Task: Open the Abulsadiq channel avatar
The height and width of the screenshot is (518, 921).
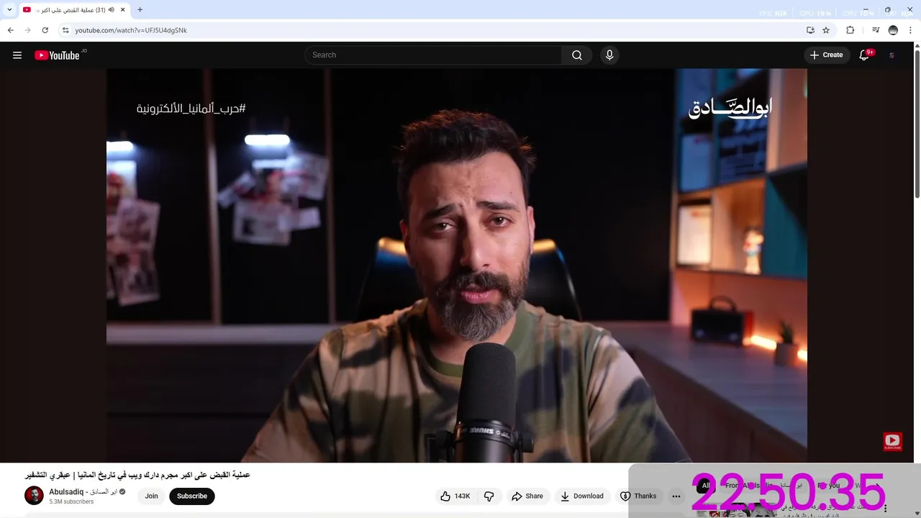Action: click(x=34, y=495)
